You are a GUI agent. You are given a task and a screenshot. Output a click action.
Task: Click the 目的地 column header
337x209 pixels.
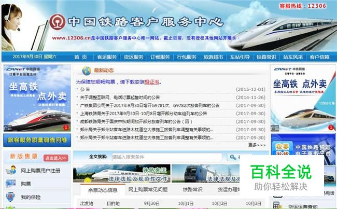(x=113, y=203)
